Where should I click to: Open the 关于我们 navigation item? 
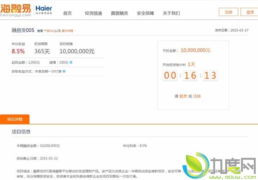click(x=171, y=13)
